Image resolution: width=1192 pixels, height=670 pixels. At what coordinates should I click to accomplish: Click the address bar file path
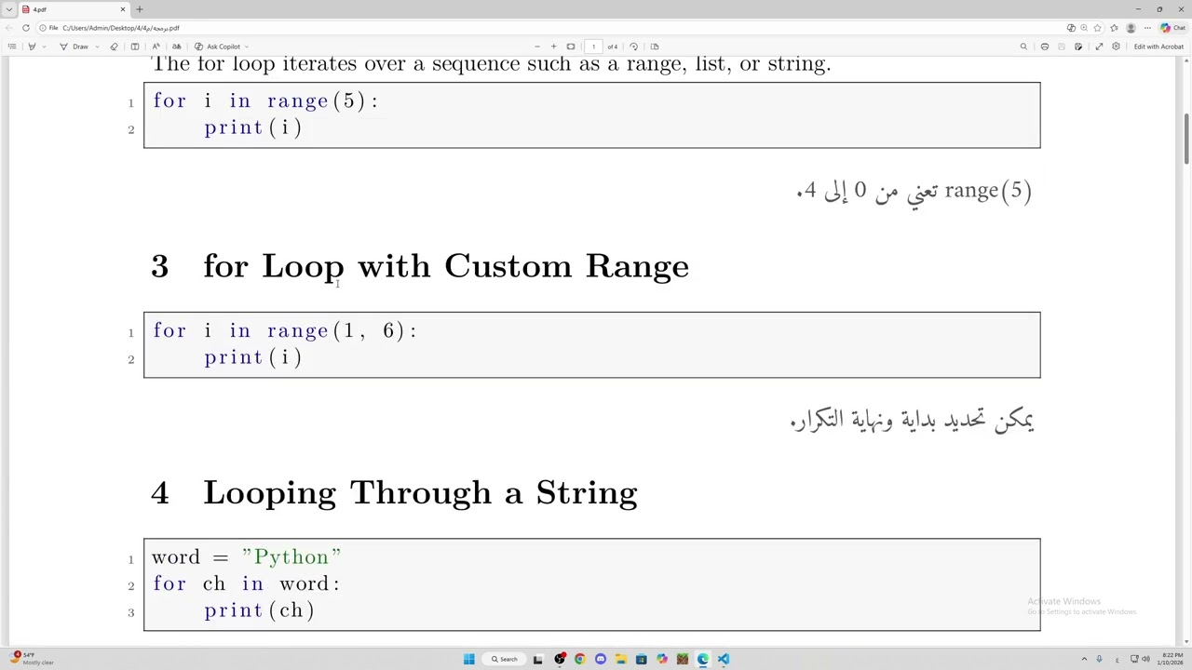(121, 28)
